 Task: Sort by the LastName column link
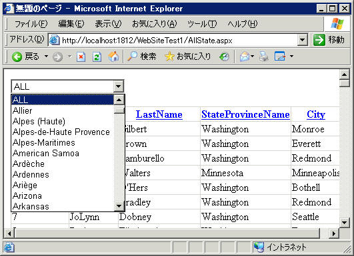(x=159, y=114)
